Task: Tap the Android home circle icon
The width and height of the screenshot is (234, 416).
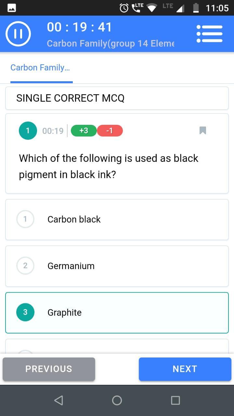Action: point(117,400)
